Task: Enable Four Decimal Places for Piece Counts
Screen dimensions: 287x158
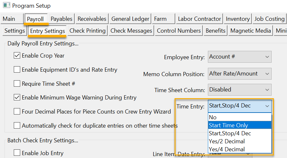Action: [x=17, y=112]
